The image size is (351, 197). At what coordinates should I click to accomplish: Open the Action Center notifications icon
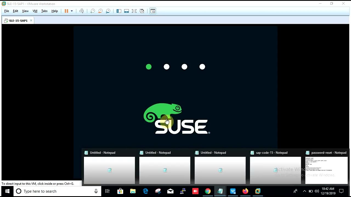[341, 191]
